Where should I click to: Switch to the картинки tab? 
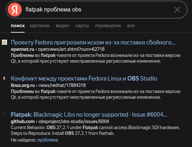40,26
